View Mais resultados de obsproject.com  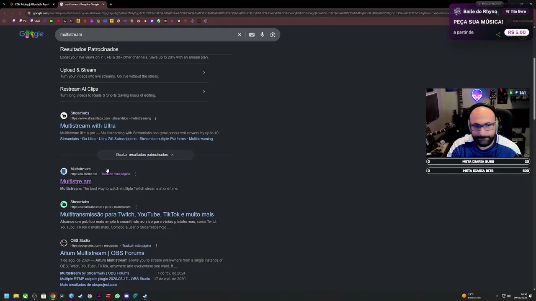[x=88, y=285]
